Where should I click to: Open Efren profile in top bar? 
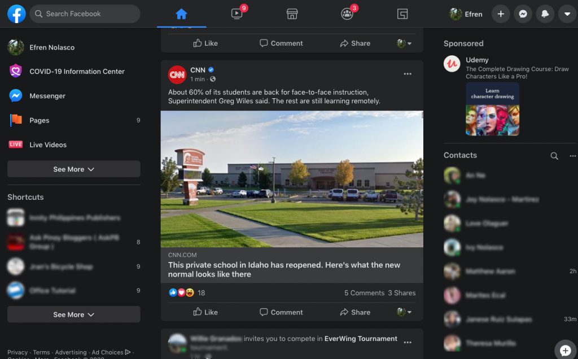coord(466,14)
